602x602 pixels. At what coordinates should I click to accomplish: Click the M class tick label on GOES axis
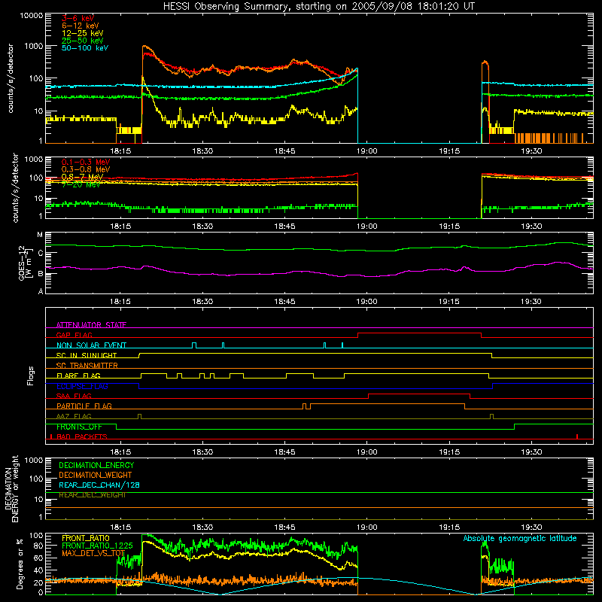(40, 235)
